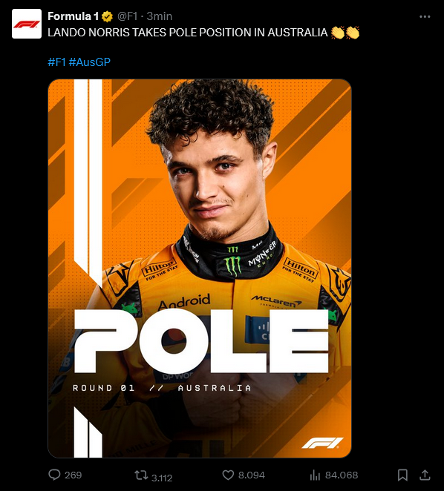Open the POLE poster image
Viewport: 444px width, 491px height.
coord(200,268)
